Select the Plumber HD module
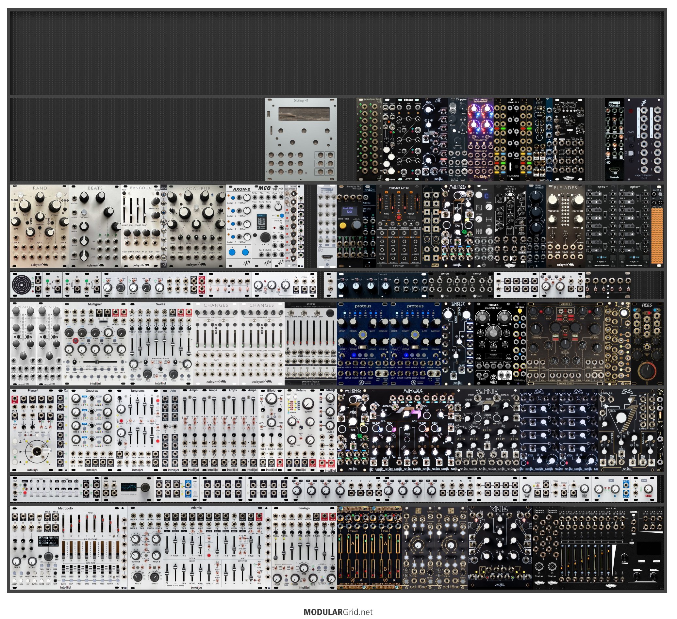 pos(615,140)
